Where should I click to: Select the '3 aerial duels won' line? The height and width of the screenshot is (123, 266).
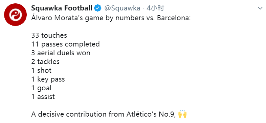[x=61, y=53]
